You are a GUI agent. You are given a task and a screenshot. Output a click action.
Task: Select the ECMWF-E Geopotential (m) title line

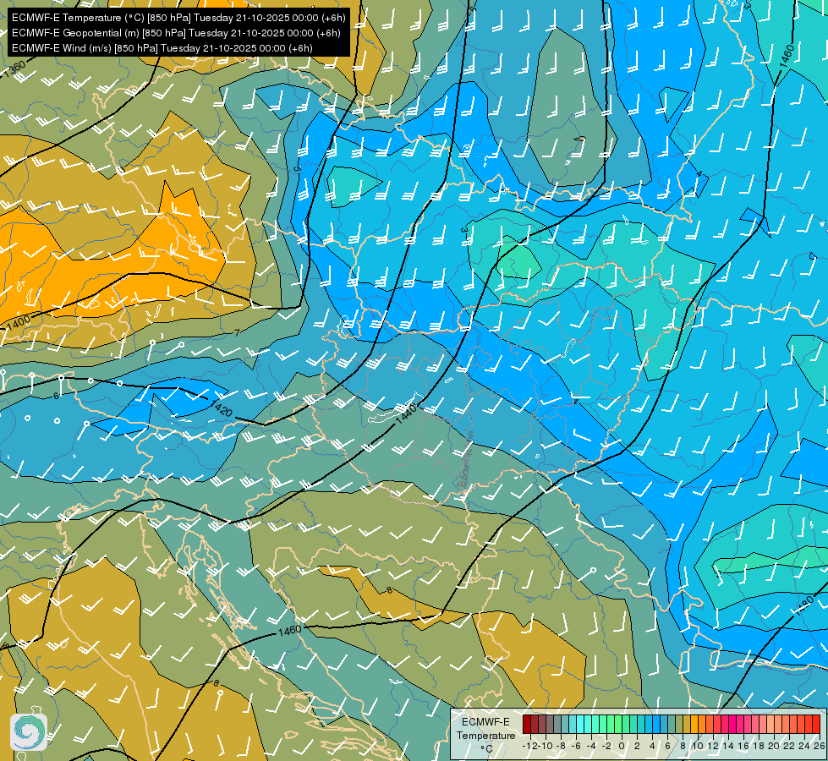pos(176,33)
